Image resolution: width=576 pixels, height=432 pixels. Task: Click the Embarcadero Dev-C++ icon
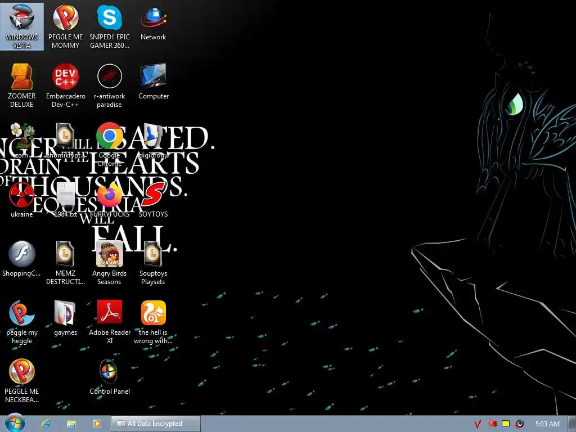click(x=65, y=85)
